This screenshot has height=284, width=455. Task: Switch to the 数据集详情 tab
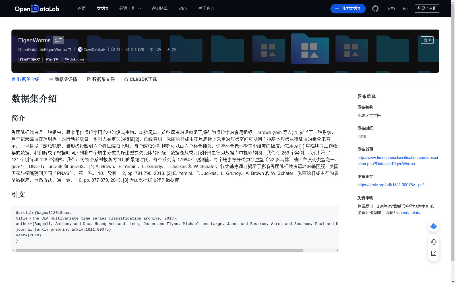pyautogui.click(x=63, y=79)
